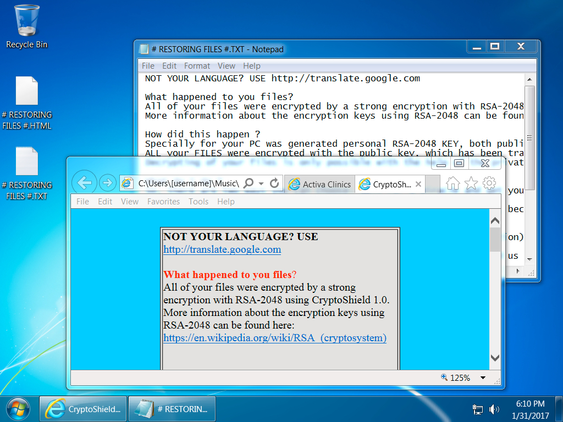
Task: Click the Internet Explorer Back arrow button
Action: click(84, 183)
